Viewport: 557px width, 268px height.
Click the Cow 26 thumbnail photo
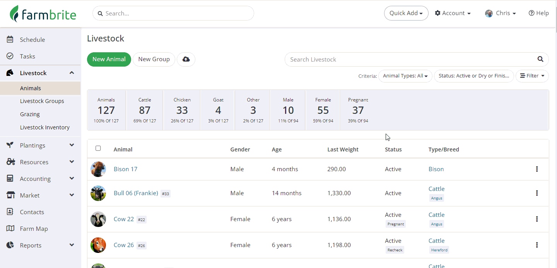point(98,245)
